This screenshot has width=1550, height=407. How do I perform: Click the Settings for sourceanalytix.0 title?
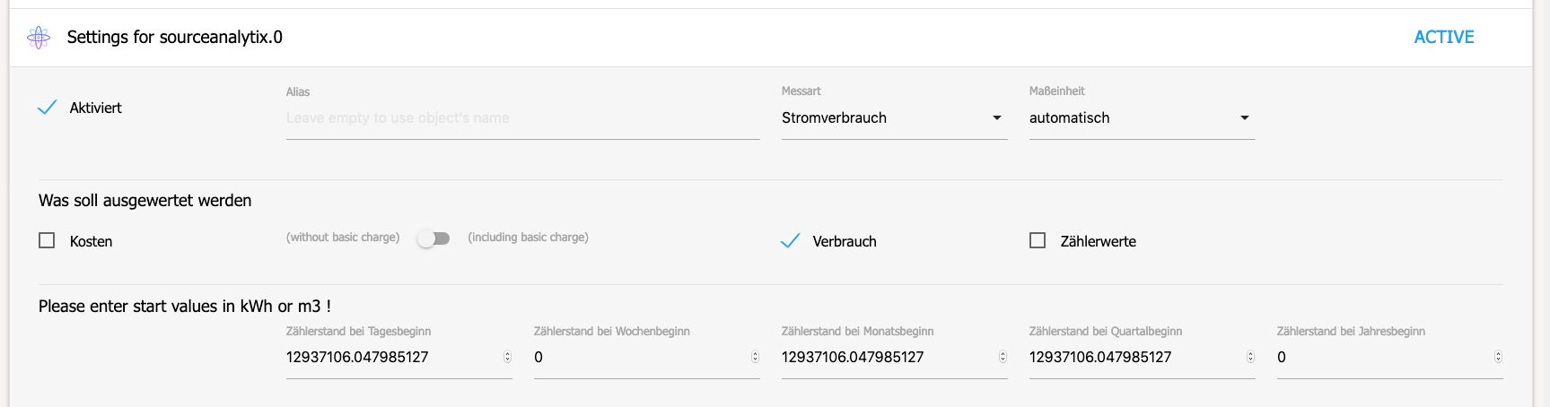(x=175, y=37)
